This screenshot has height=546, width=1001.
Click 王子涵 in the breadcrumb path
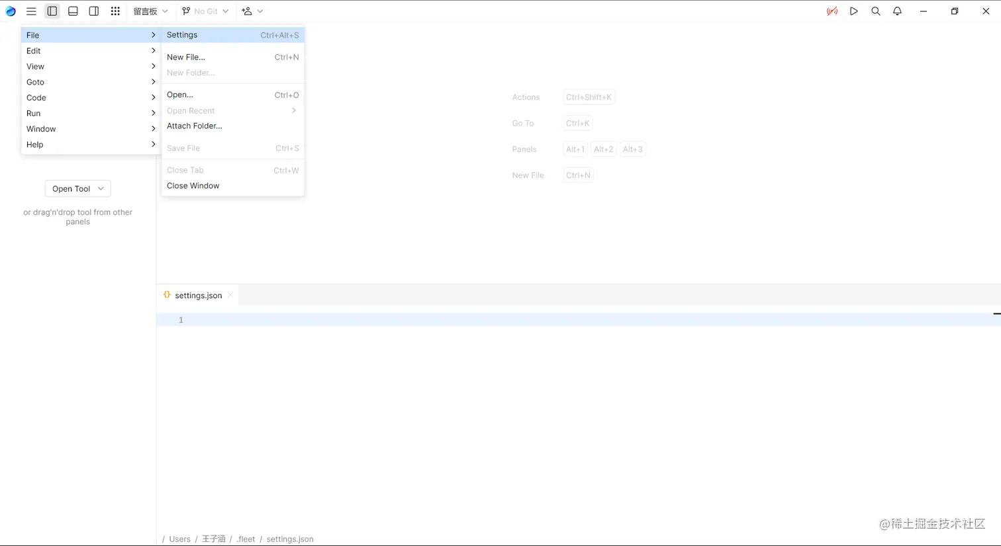(214, 539)
